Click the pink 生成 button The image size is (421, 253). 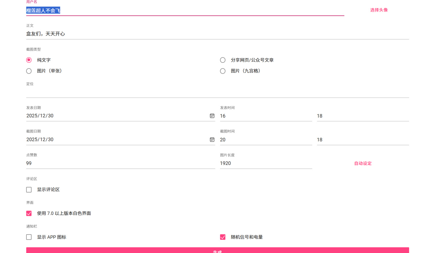point(217,251)
